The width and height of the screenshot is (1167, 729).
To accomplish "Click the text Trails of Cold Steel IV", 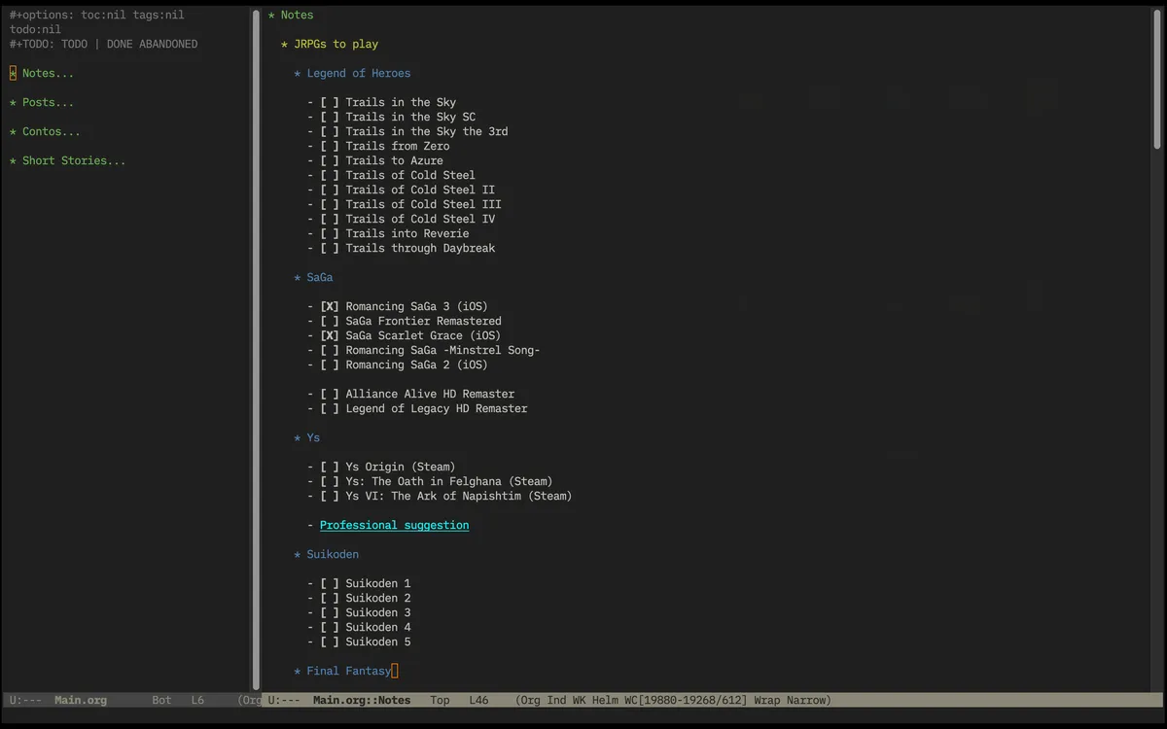I will 420,219.
